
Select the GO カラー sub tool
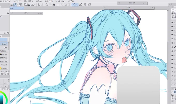(4, 51)
